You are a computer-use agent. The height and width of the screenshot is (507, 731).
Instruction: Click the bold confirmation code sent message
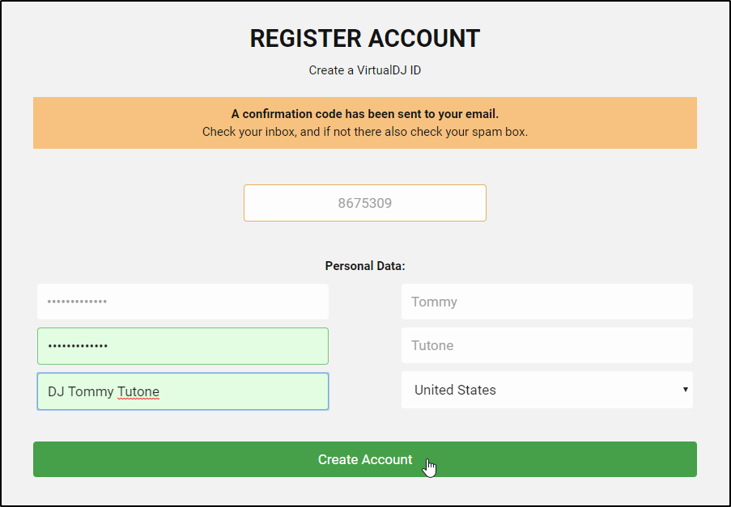tap(364, 114)
